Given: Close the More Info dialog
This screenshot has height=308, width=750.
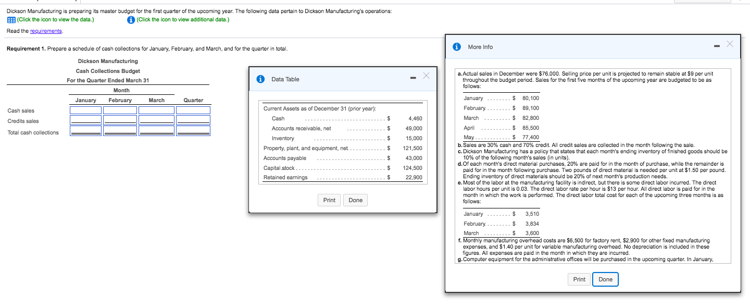Looking at the screenshot, I should point(730,44).
